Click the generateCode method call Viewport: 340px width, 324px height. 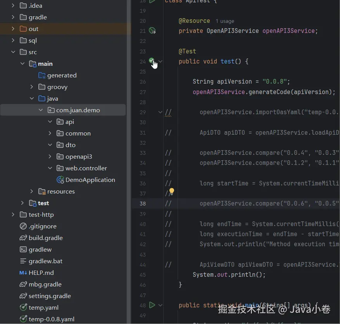click(269, 92)
